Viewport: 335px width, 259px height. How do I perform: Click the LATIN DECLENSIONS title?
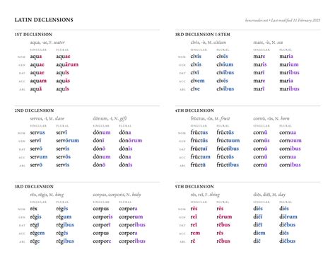44,20
